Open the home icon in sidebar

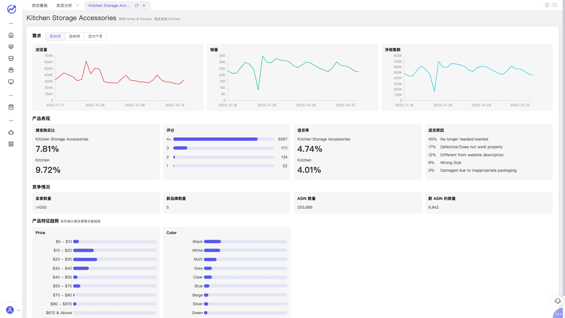point(11,35)
